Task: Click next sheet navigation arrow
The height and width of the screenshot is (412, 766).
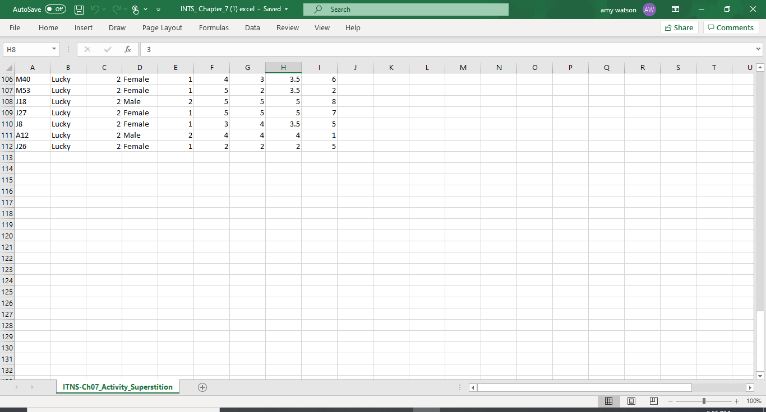Action: pos(32,387)
